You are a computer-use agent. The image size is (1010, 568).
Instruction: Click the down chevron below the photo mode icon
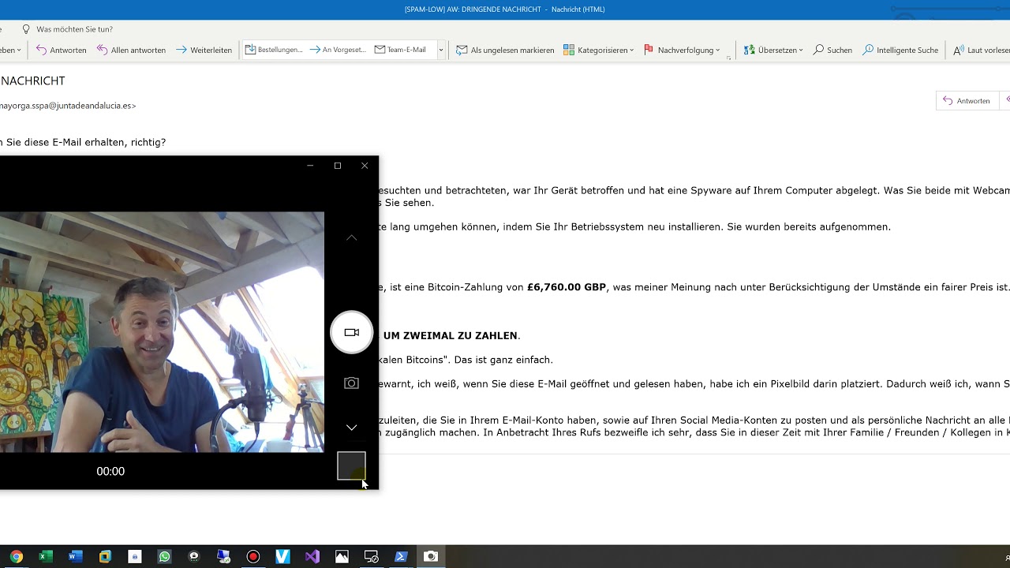coord(351,427)
